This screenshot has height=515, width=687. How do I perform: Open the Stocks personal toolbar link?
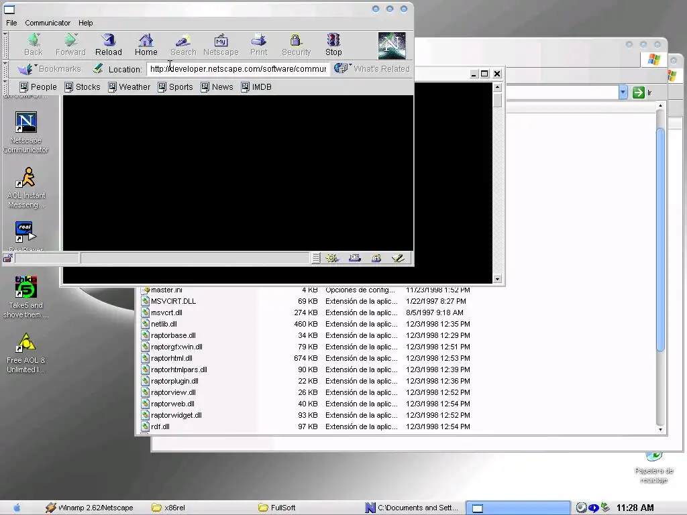83,87
